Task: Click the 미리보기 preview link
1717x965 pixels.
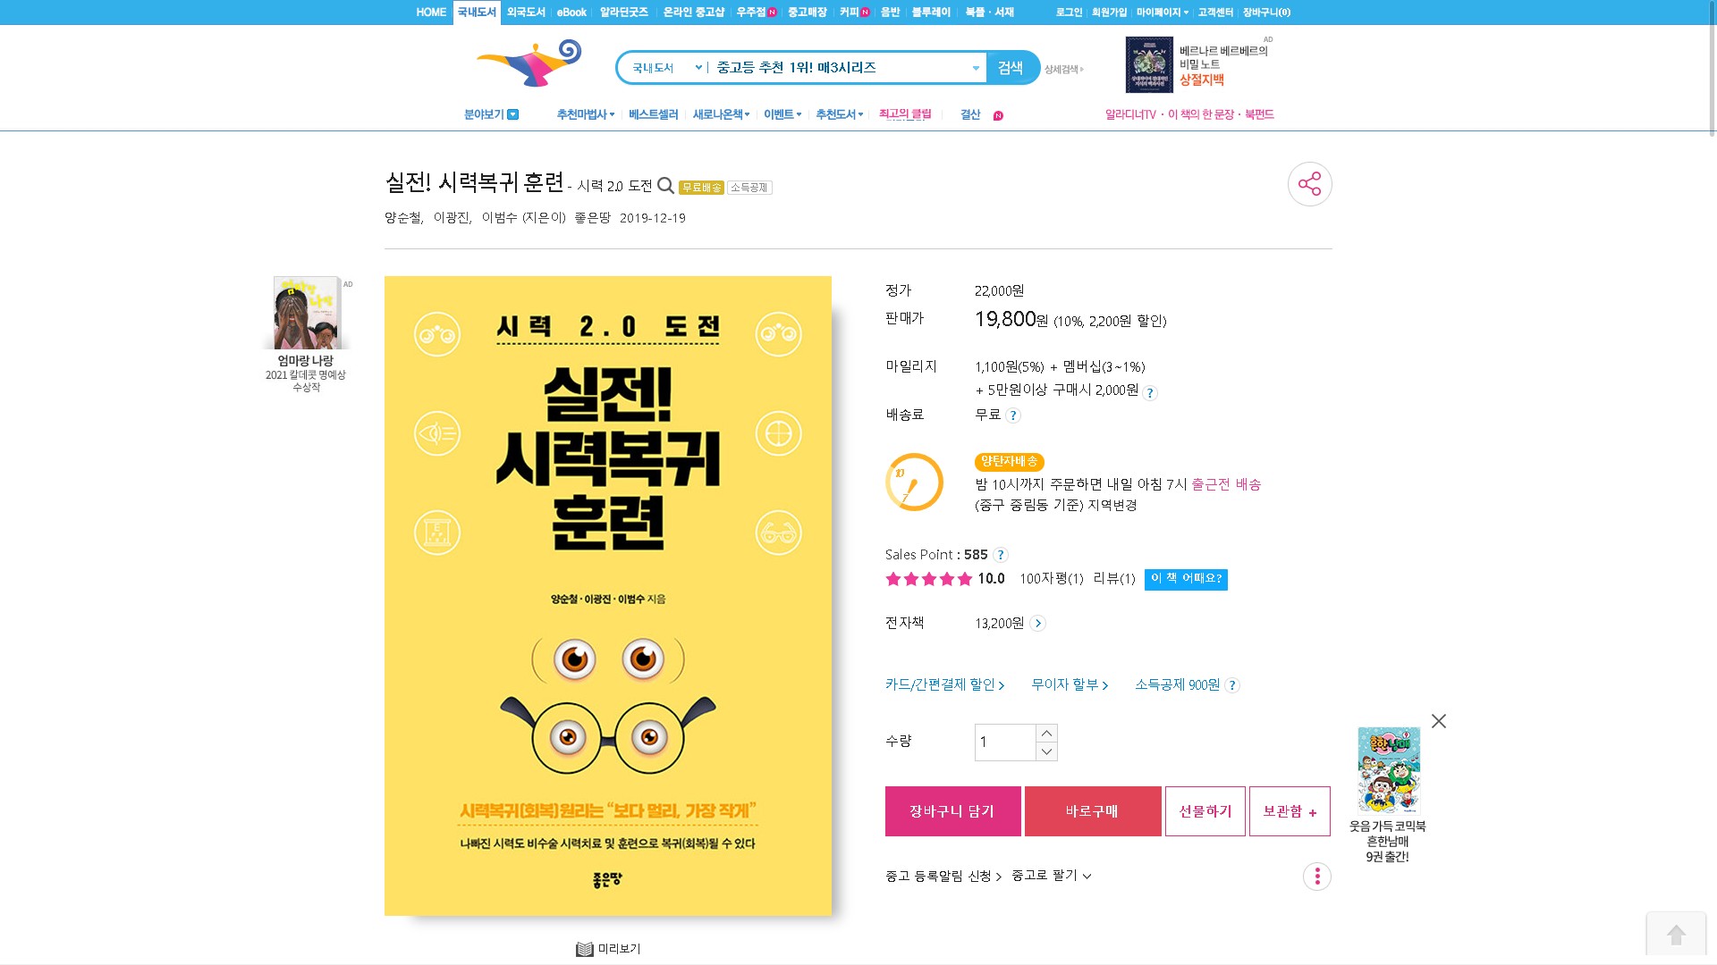Action: [609, 949]
